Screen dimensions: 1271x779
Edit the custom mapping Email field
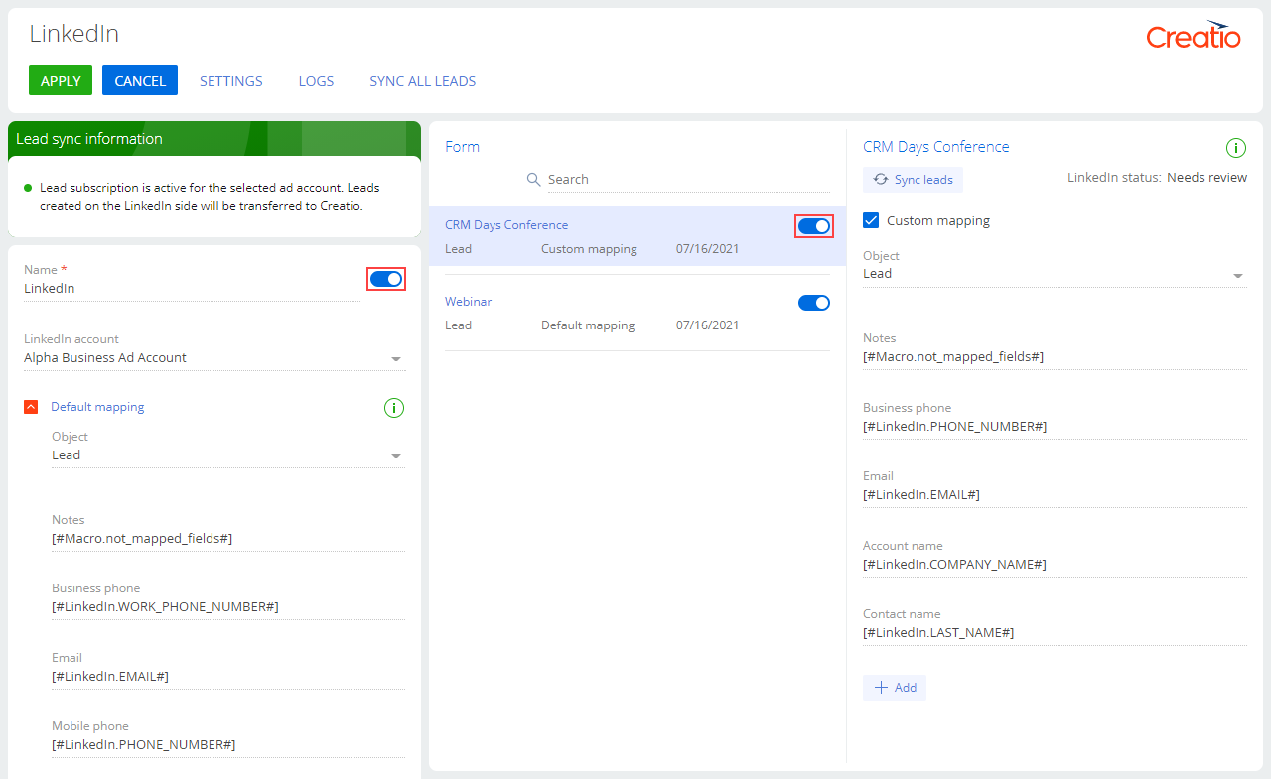coord(1055,495)
